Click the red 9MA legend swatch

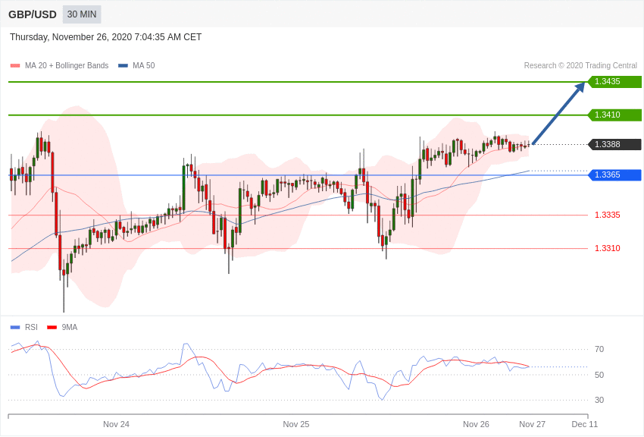[x=52, y=328]
